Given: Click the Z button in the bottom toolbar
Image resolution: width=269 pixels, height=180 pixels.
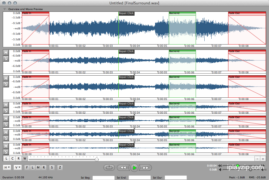Looking at the screenshot, I should pos(60,167).
